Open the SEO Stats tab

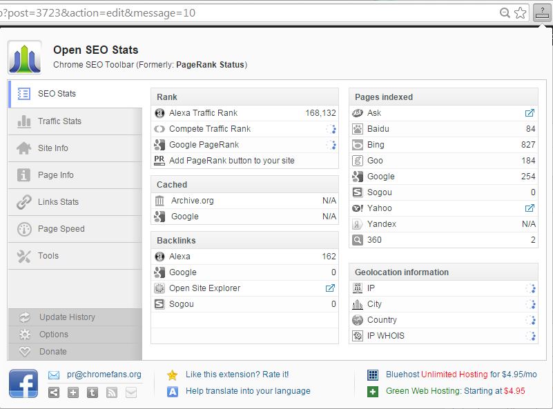click(x=75, y=94)
